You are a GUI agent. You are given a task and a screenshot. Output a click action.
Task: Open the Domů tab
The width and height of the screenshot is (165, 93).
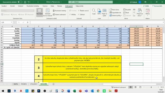pyautogui.click(x=12, y=6)
